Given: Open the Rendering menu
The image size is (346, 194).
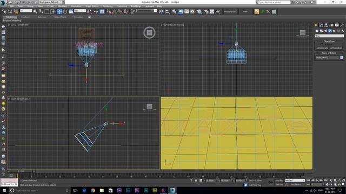Looking at the screenshot, I should (108, 6).
